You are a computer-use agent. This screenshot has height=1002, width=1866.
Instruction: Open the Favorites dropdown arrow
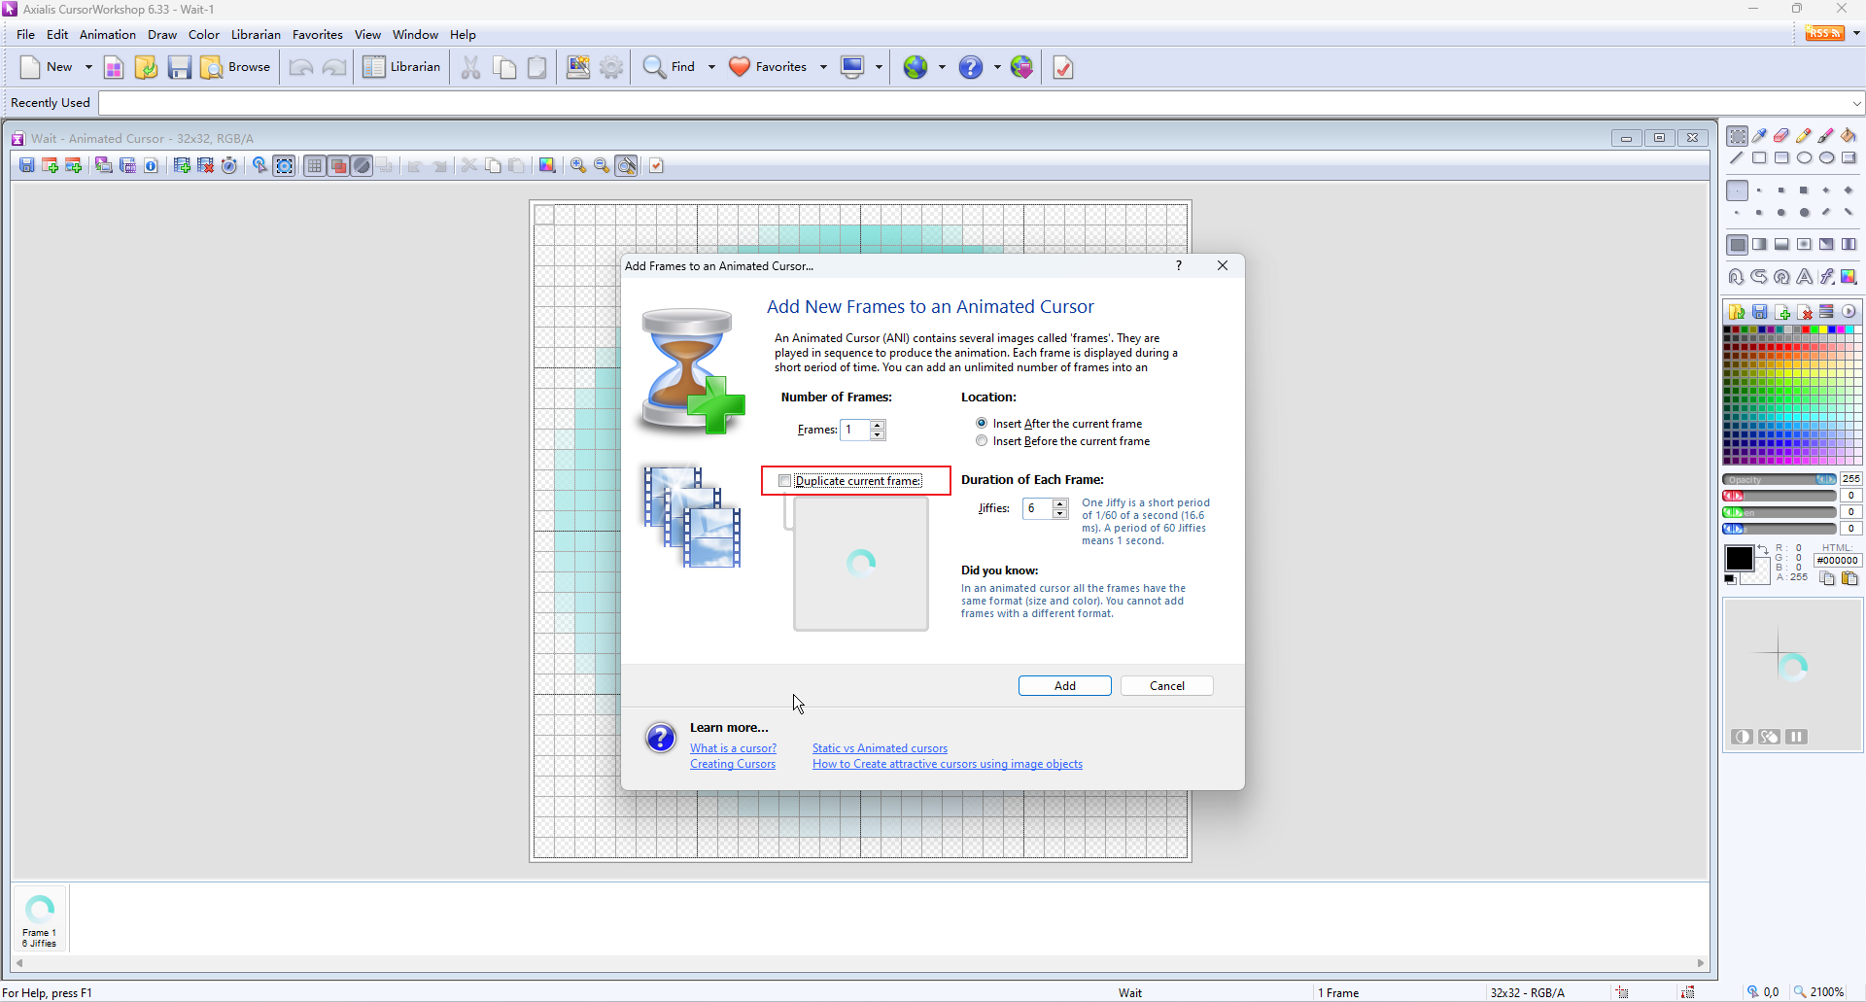(823, 67)
